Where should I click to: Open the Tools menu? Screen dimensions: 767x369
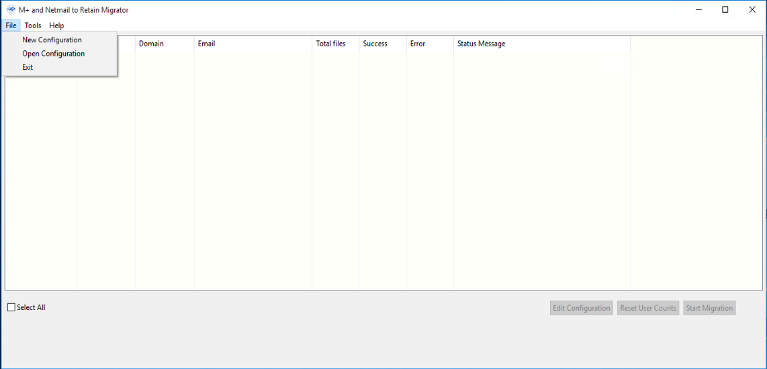[x=33, y=25]
